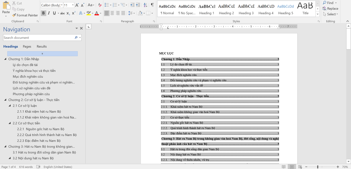The image size is (351, 169).
Task: Toggle Show/Hide paragraph marks
Action: click(x=152, y=5)
